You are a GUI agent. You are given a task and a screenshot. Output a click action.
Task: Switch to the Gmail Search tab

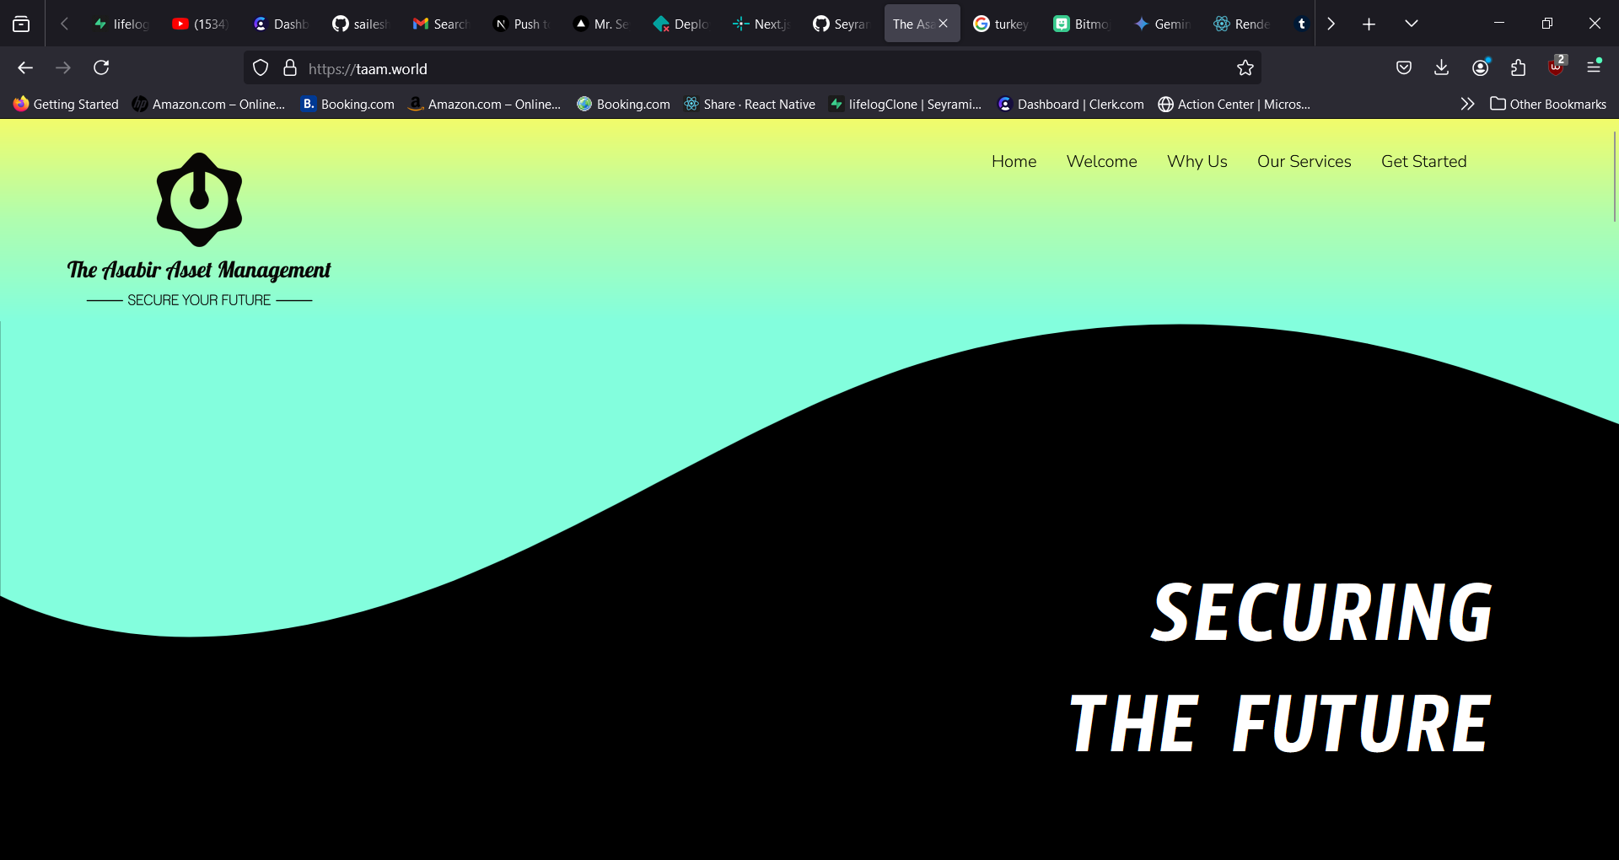click(x=440, y=24)
